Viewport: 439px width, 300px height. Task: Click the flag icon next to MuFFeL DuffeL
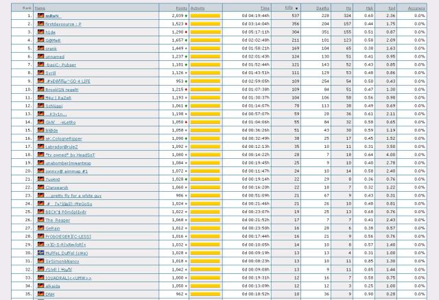(40, 253)
